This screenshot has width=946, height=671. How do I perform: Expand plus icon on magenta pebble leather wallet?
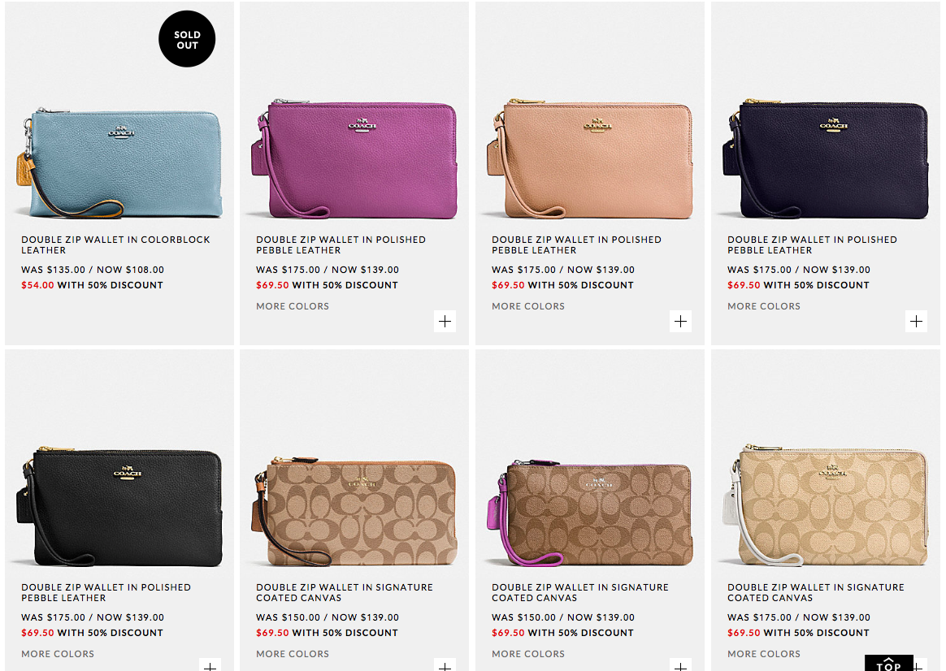tap(445, 322)
